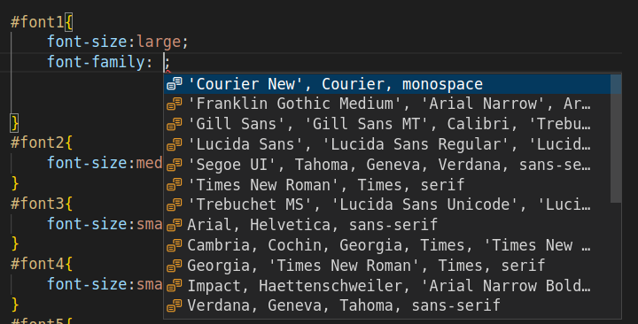
Task: Click the opening brace after #font1
Action: point(69,22)
